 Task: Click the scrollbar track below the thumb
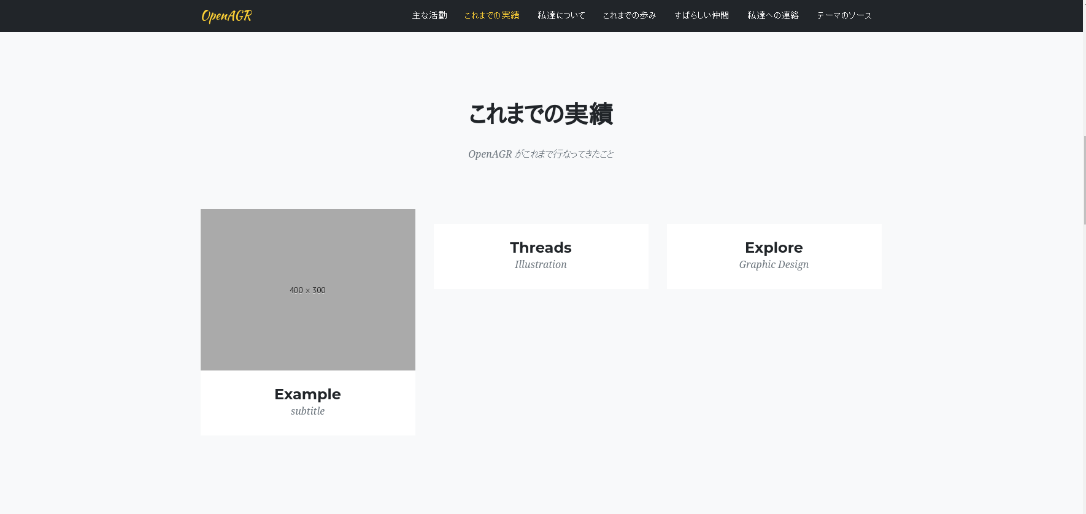1084,368
